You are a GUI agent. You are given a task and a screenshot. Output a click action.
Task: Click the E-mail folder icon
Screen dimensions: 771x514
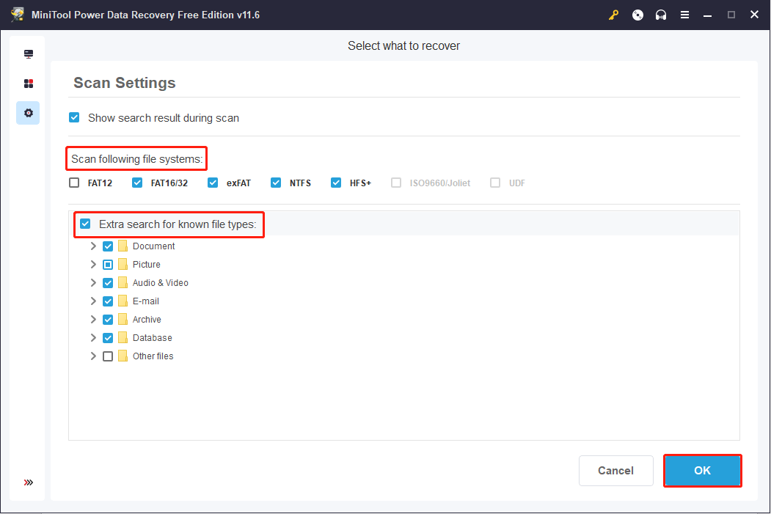123,301
